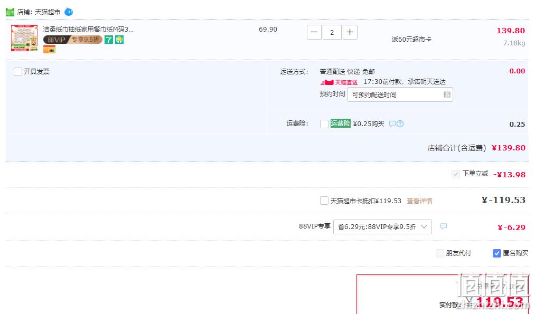
Task: Click the item subtotal 139.80
Action: coord(510,31)
